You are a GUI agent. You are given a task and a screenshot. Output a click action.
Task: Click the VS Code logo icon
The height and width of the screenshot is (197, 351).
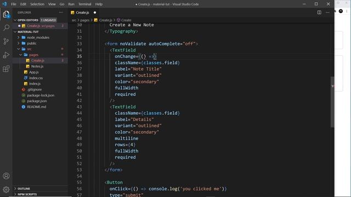click(4, 4)
